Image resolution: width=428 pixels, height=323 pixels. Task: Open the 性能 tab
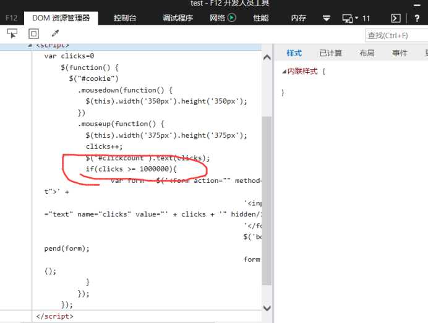[260, 18]
